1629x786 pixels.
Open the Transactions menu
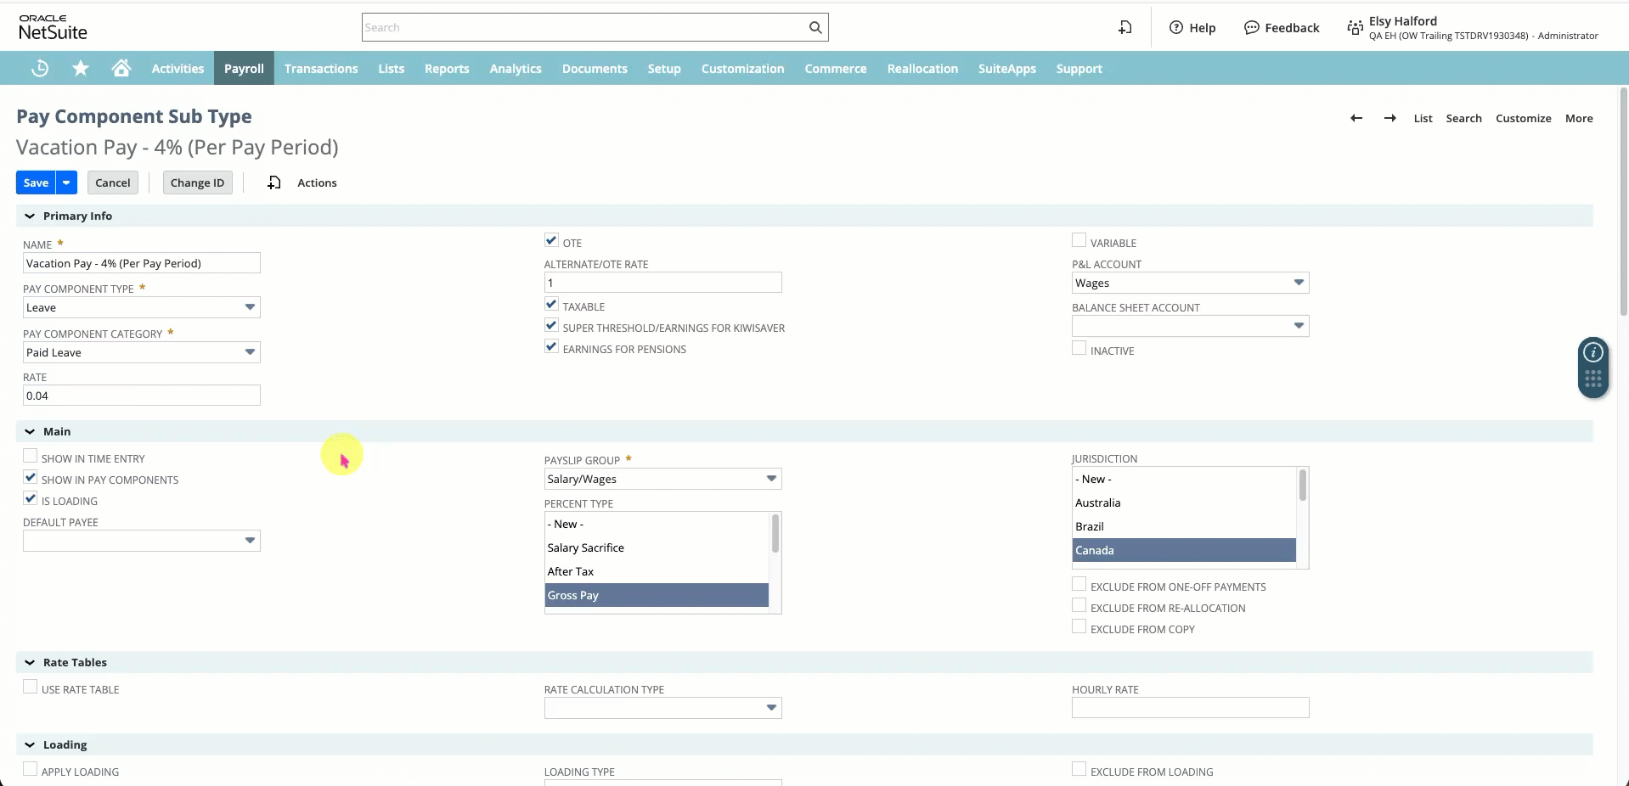(321, 69)
